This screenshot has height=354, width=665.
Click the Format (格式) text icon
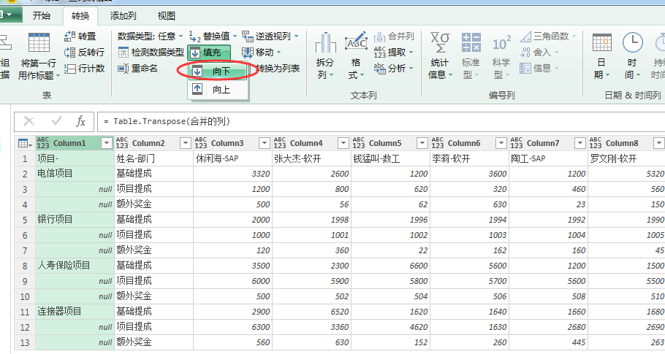tap(357, 42)
